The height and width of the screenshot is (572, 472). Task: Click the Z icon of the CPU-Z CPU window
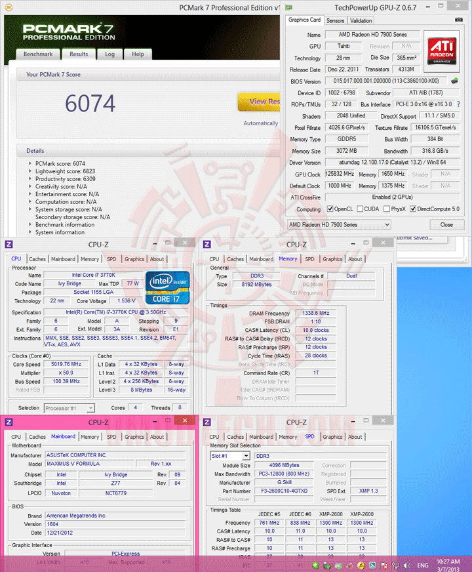9,244
